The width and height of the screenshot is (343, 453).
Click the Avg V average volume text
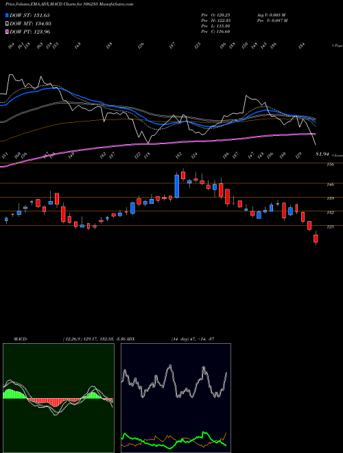click(x=271, y=14)
